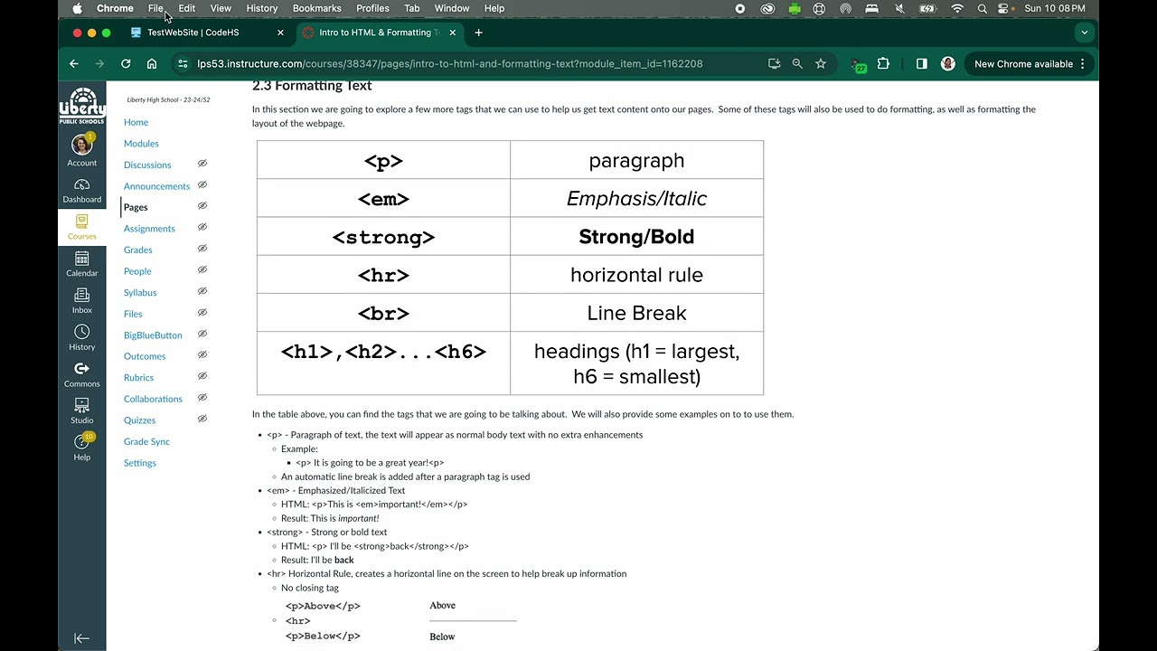Open the Canvas Inbox
1157x651 pixels.
[81, 301]
